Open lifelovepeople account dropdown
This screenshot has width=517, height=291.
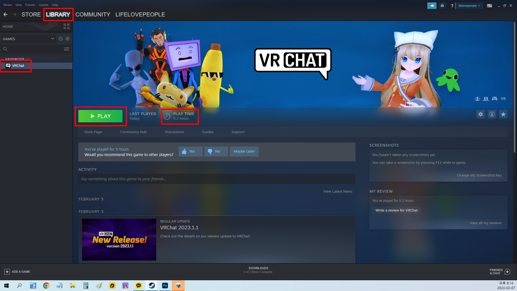point(469,6)
